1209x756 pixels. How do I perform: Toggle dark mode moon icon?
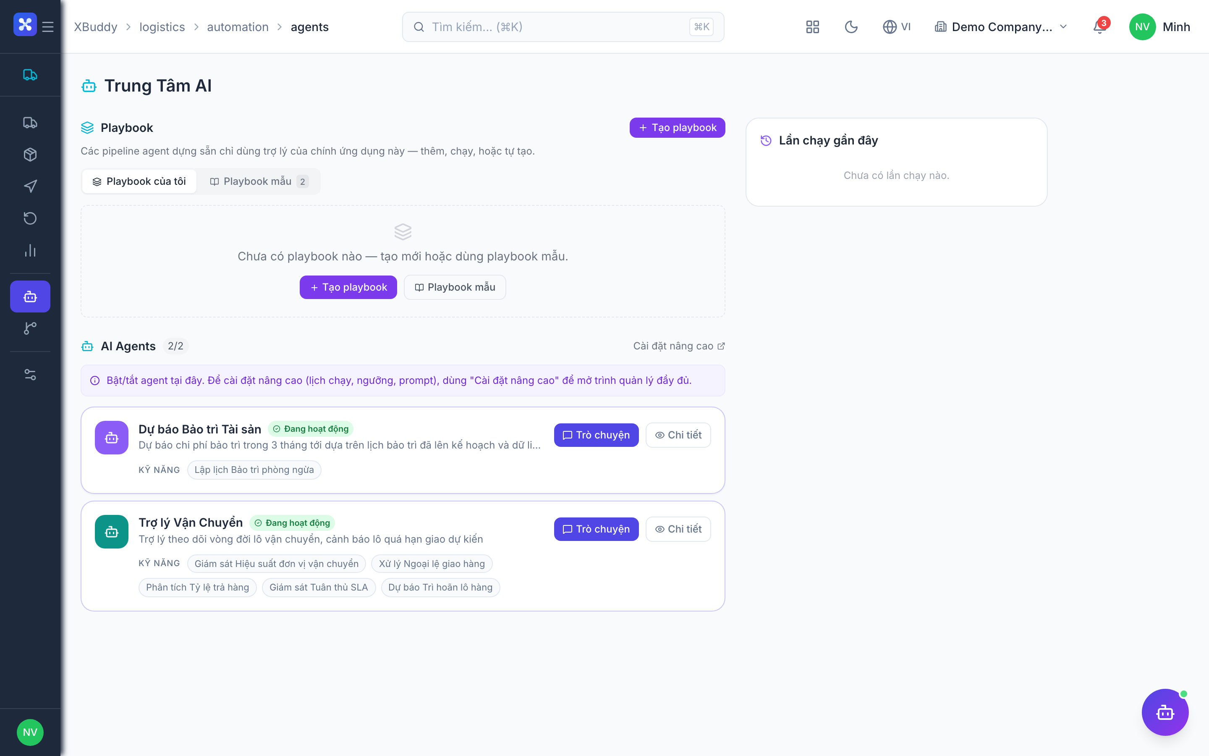coord(851,26)
